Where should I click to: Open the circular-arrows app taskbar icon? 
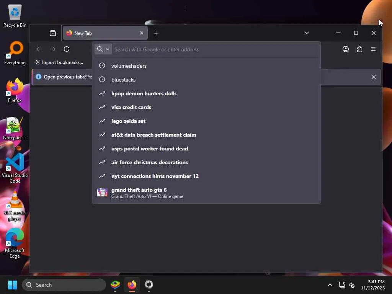149,284
